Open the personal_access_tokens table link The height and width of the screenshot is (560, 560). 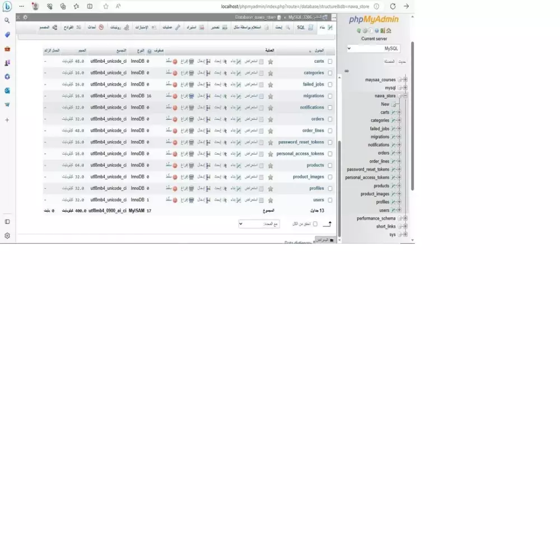300,153
